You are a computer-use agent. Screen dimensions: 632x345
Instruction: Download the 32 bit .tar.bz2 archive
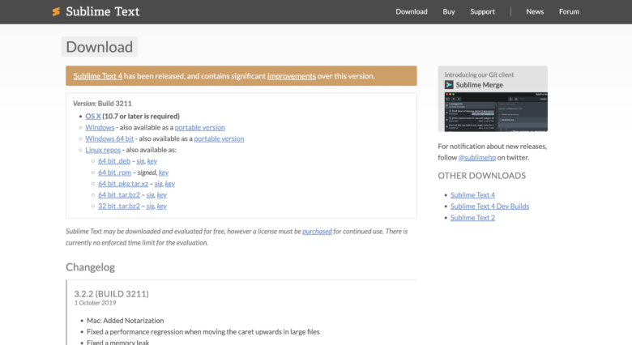point(119,206)
